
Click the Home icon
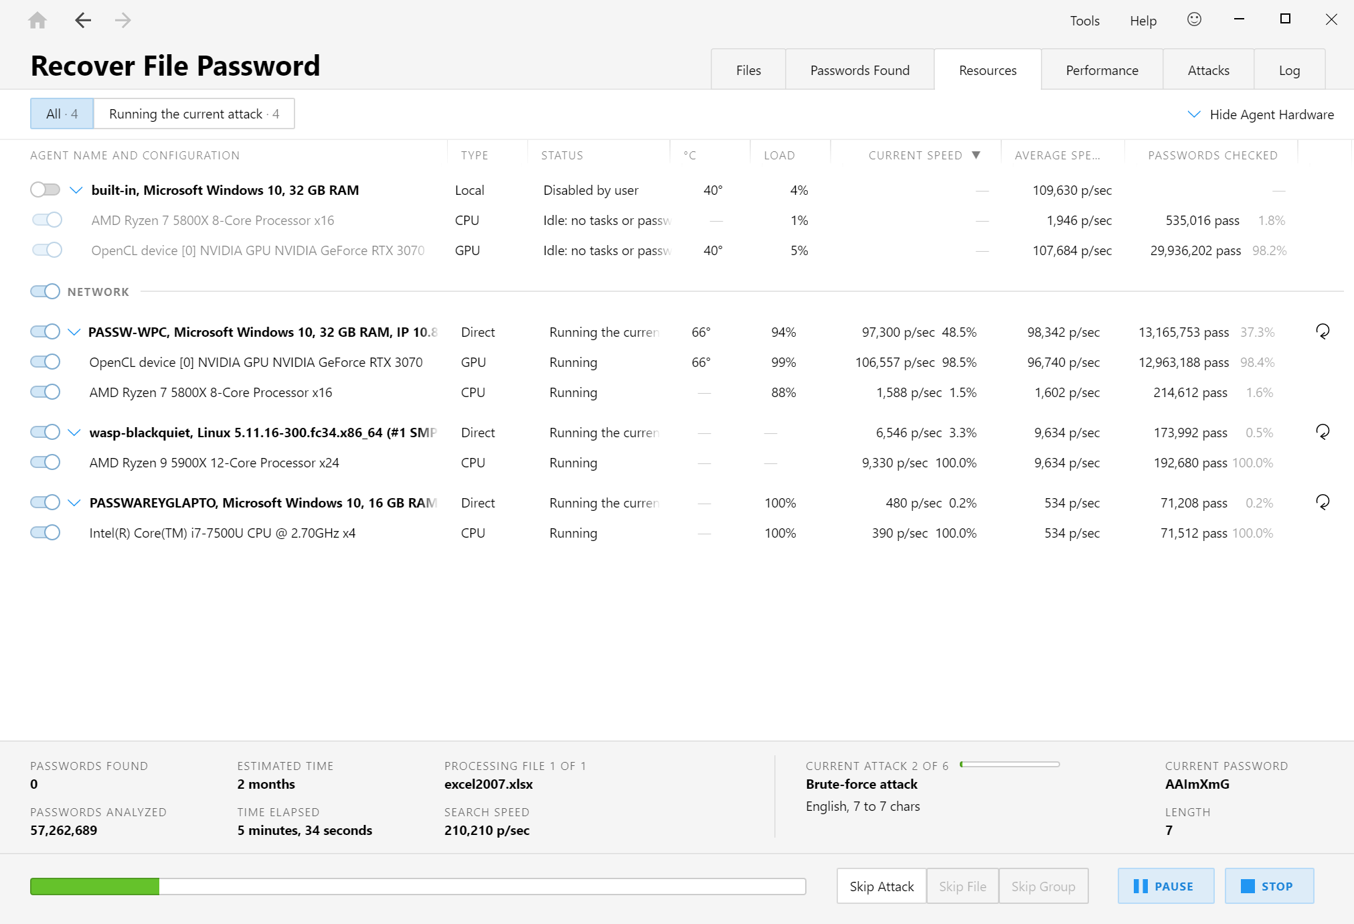38,20
